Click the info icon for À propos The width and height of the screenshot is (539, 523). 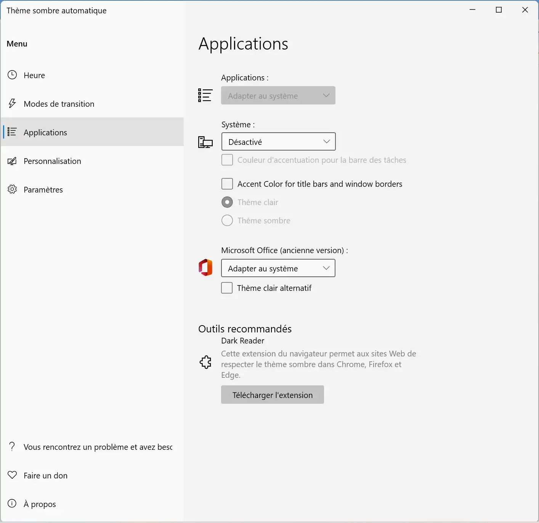click(12, 504)
